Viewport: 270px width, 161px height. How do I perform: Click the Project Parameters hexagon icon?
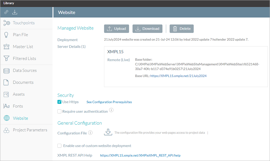click(x=6, y=130)
